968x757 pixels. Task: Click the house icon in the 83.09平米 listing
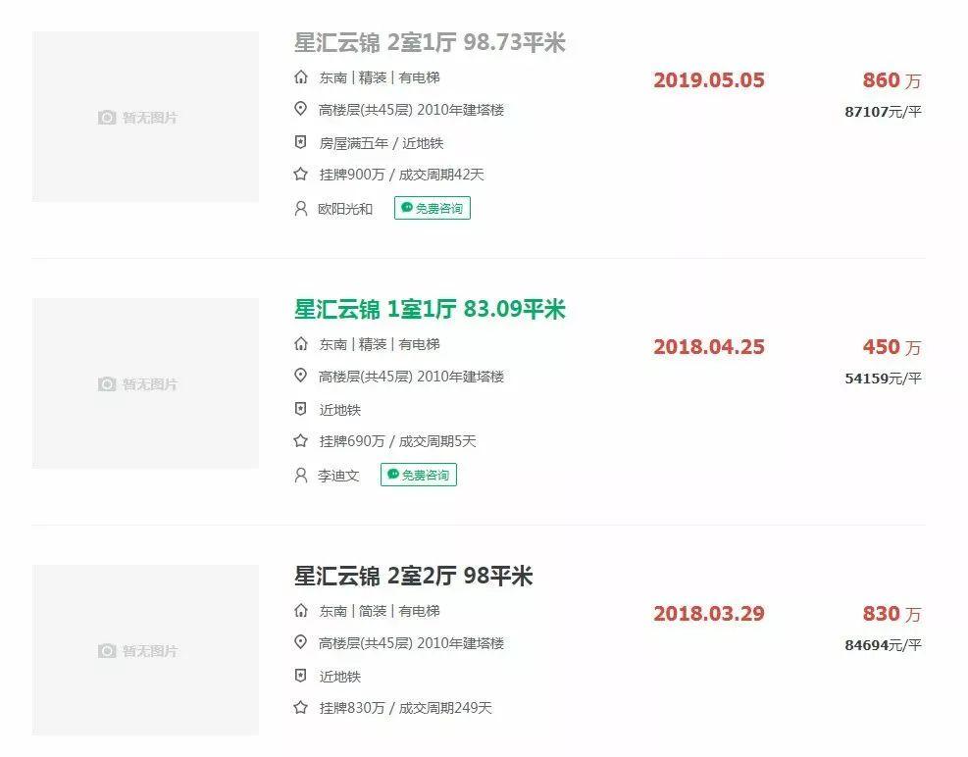(x=301, y=344)
